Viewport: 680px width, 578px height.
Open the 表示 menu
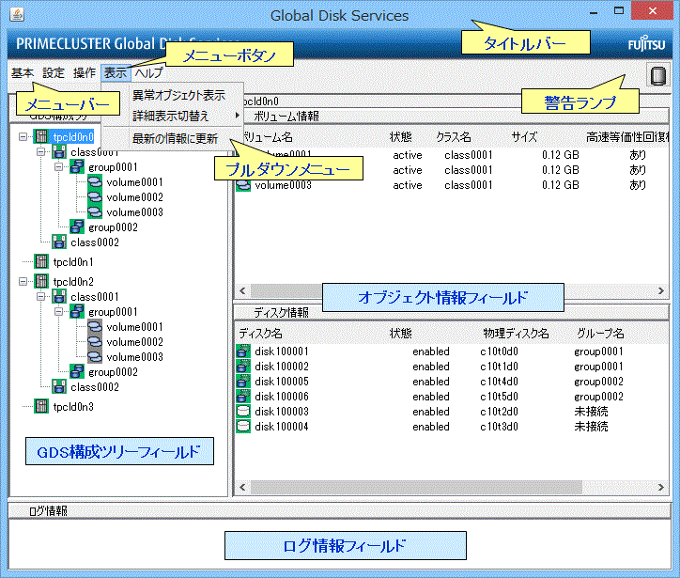[x=116, y=73]
